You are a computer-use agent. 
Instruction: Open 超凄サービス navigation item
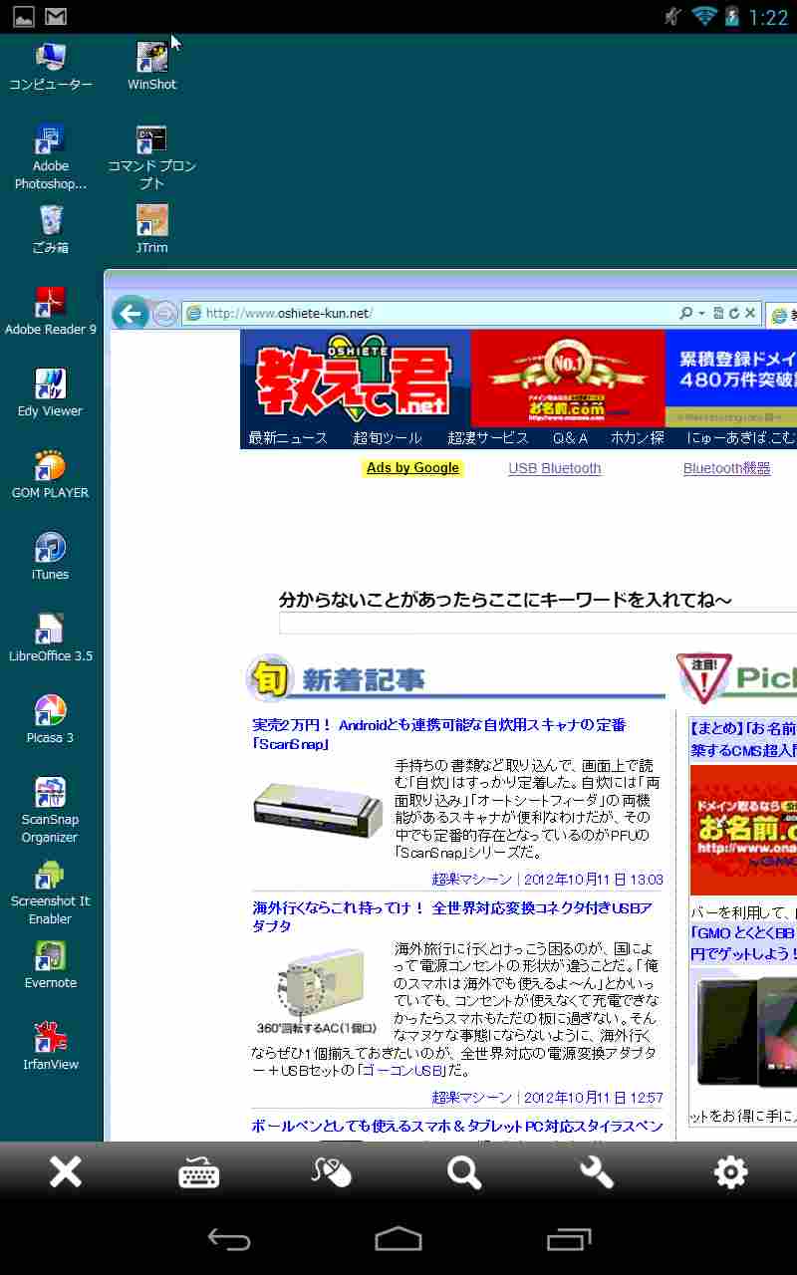[x=488, y=438]
